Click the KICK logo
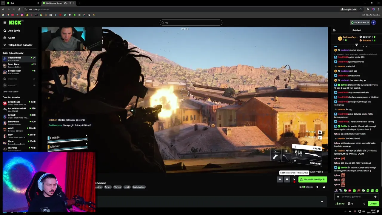 (16, 22)
